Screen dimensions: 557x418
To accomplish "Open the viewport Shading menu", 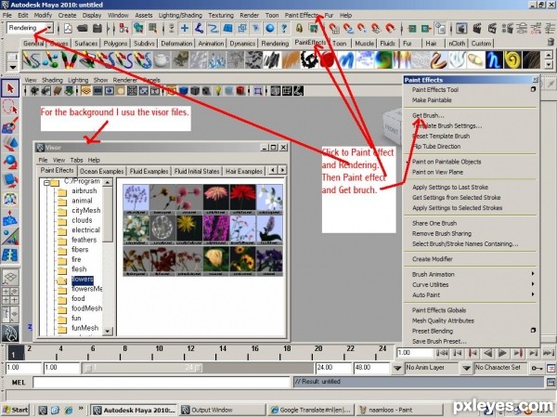I will (x=52, y=80).
